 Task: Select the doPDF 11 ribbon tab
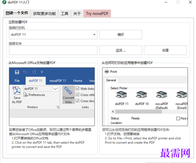(35, 81)
